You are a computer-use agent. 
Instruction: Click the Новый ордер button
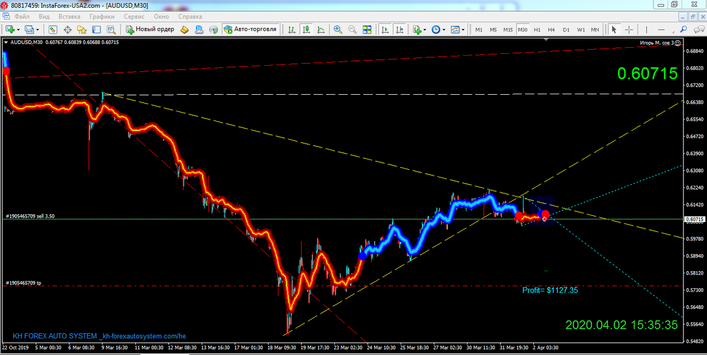[x=150, y=29]
